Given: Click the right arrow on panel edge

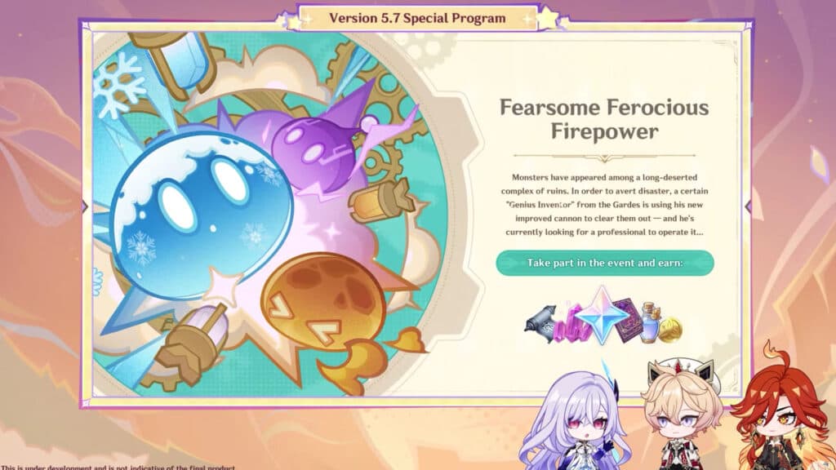Looking at the screenshot, I should click(x=748, y=206).
